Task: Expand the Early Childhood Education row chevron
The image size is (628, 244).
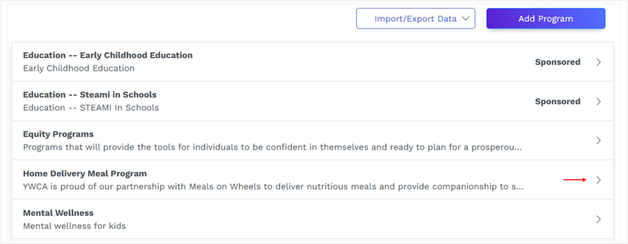Action: point(598,62)
